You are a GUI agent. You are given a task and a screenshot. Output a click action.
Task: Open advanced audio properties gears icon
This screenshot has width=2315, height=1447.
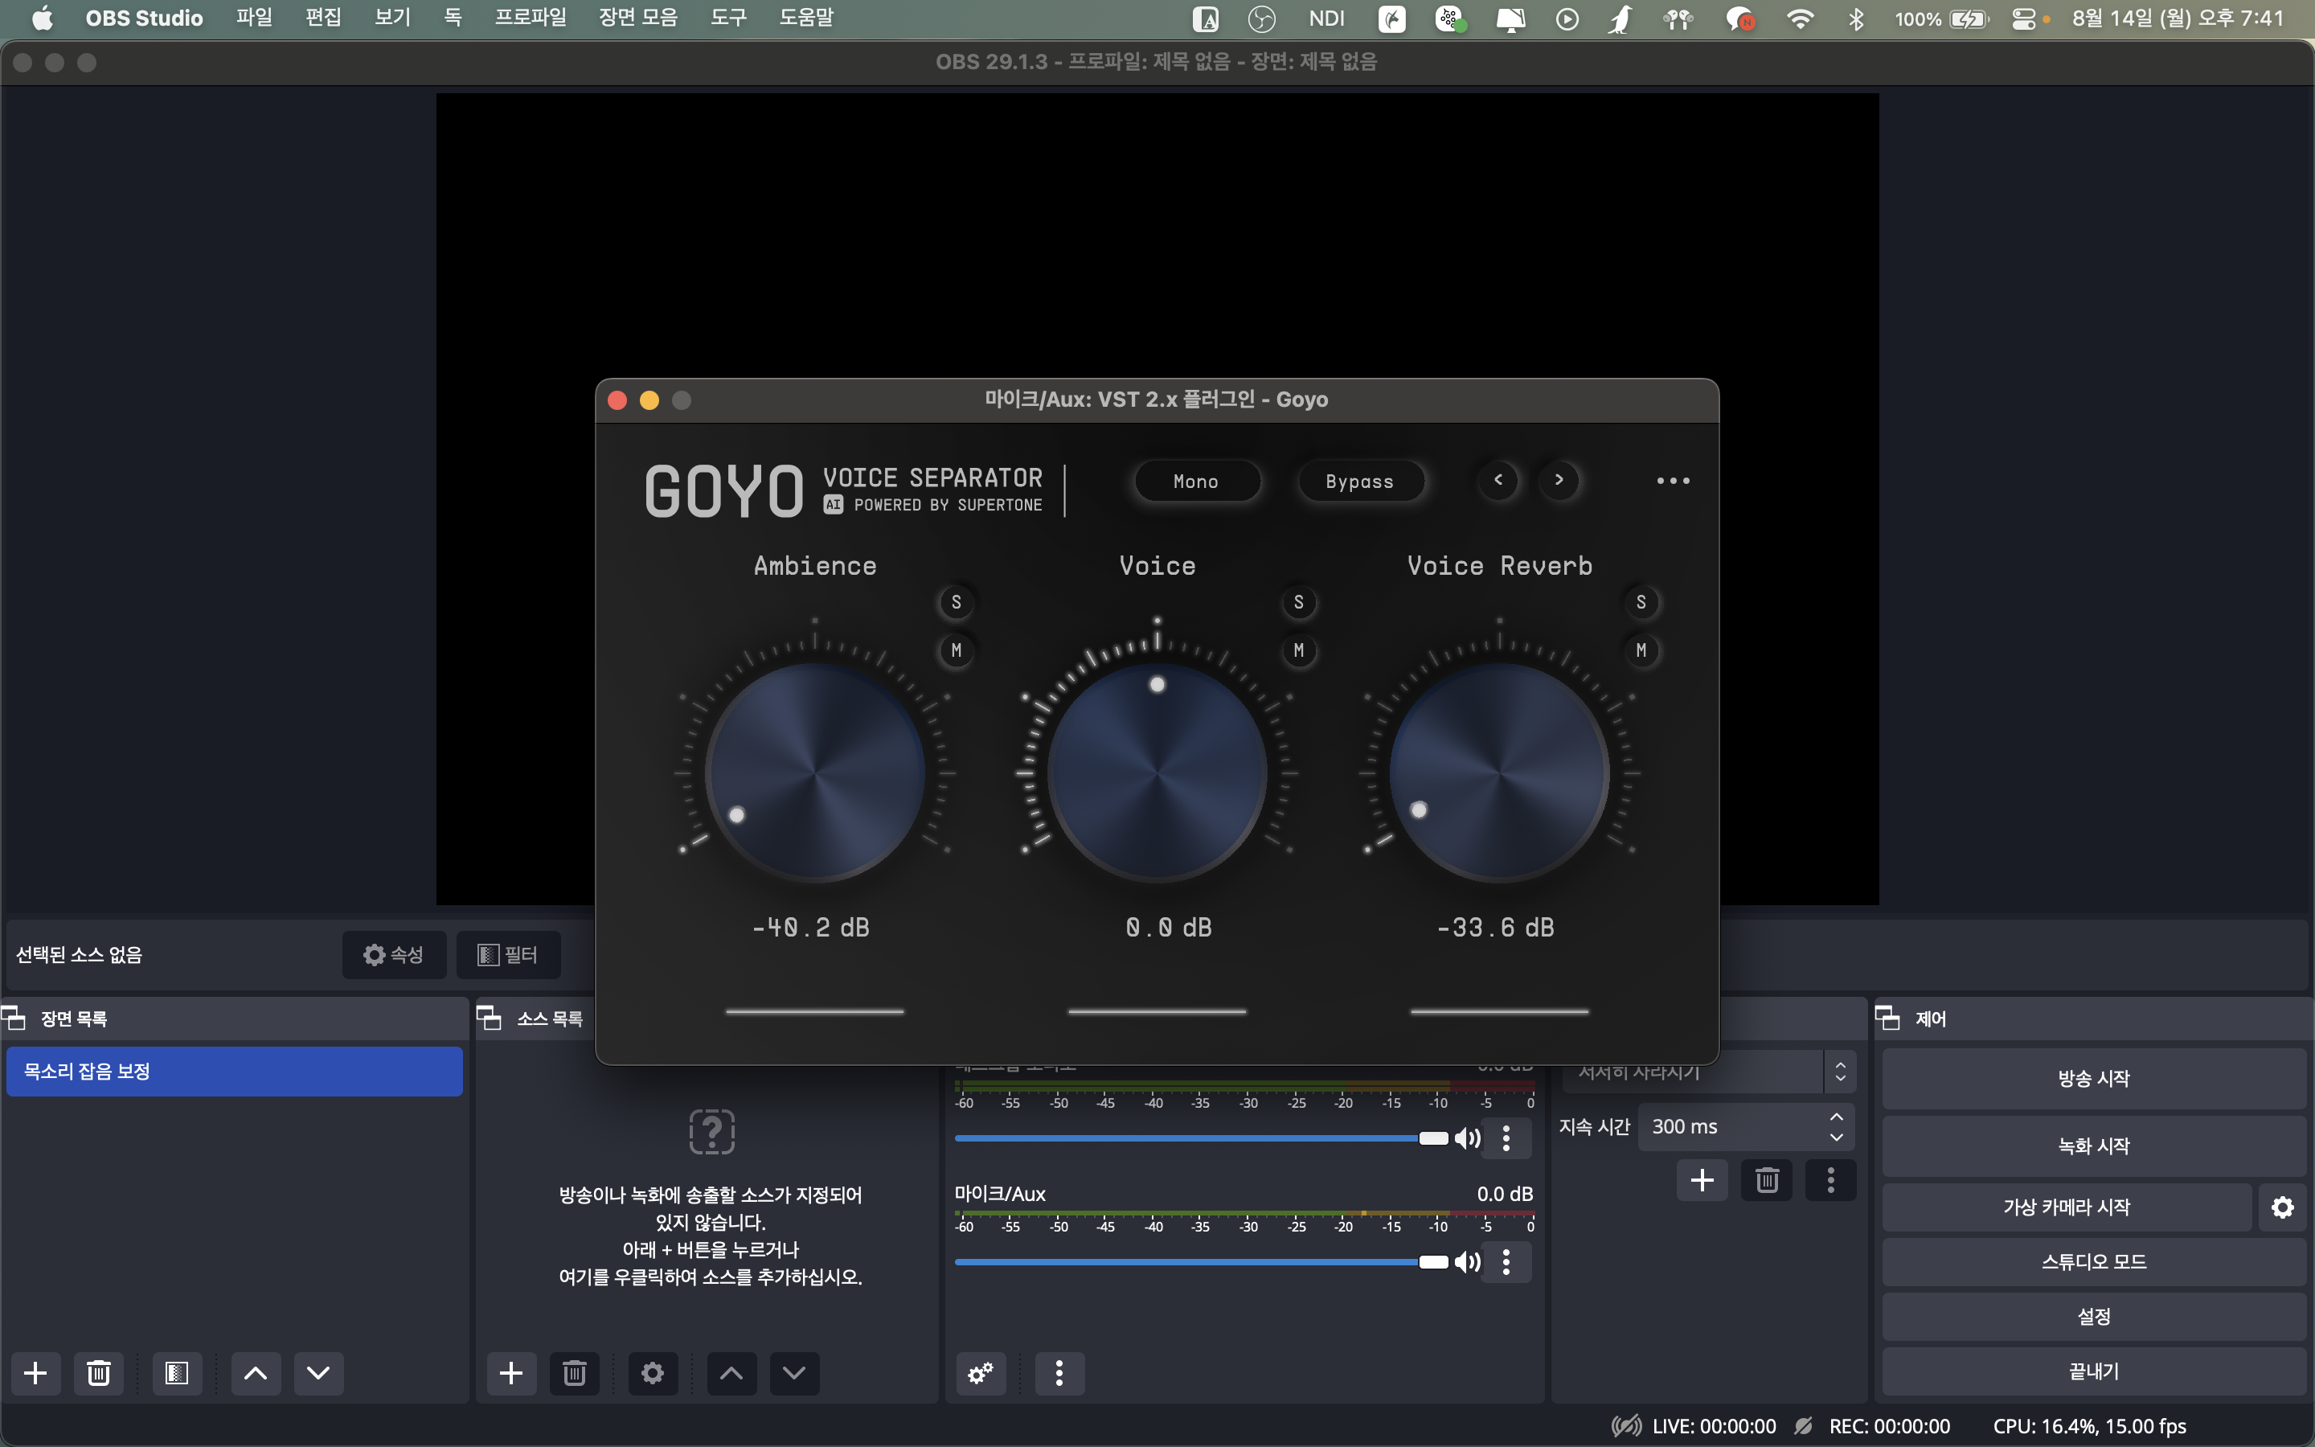point(981,1373)
